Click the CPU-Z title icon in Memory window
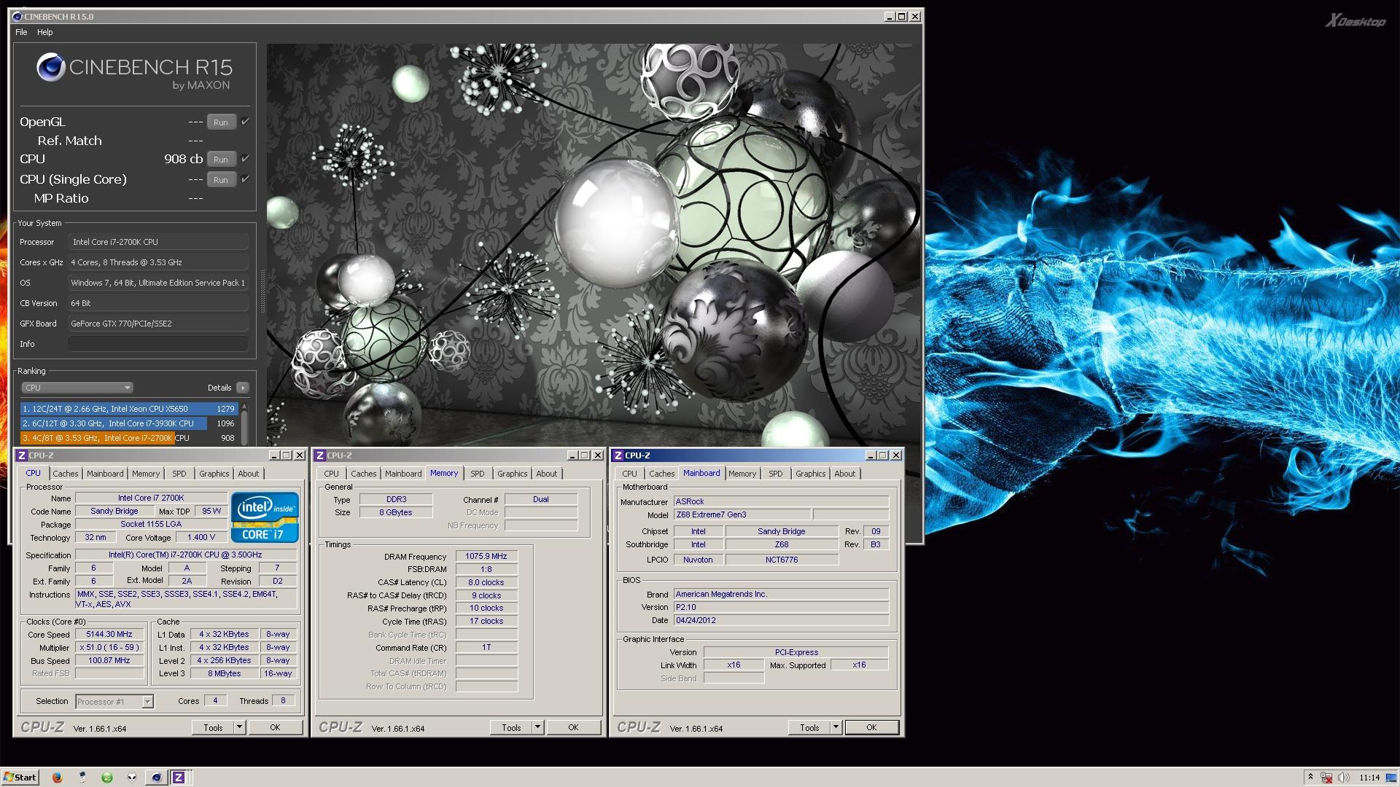The image size is (1400, 787). point(320,455)
